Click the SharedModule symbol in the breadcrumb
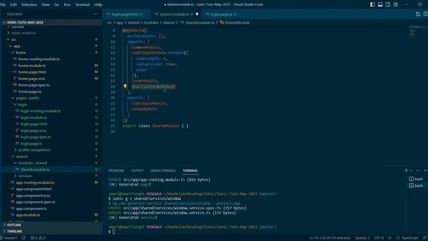Screen dimensions: 428x241 235,23
